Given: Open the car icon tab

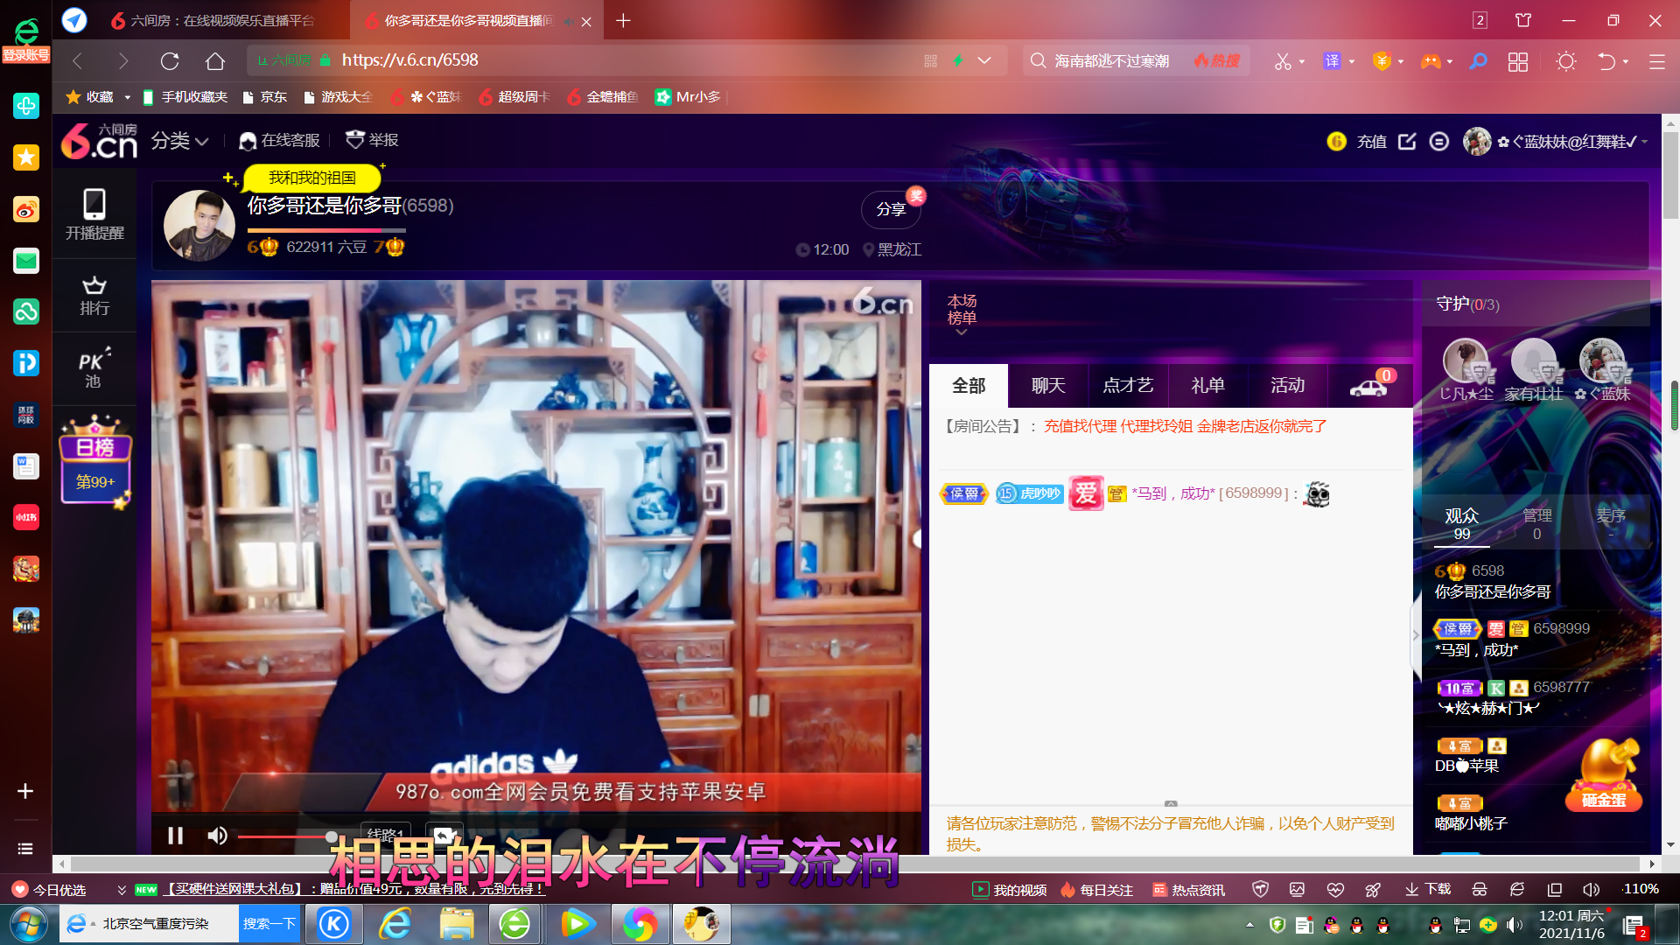Looking at the screenshot, I should click(1369, 386).
